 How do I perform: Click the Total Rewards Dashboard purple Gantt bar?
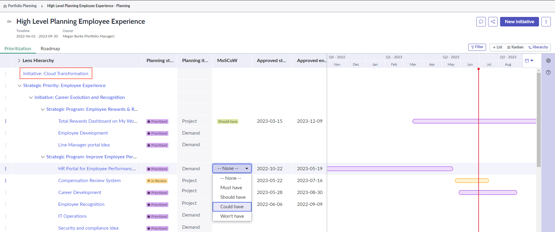(474, 121)
